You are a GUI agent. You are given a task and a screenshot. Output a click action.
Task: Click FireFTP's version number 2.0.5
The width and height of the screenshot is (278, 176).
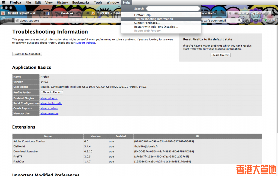[x=87, y=156]
